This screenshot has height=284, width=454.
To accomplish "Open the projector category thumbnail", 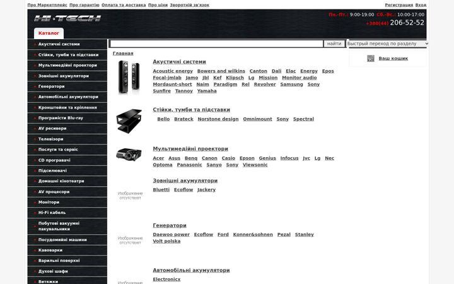I will (x=129, y=155).
